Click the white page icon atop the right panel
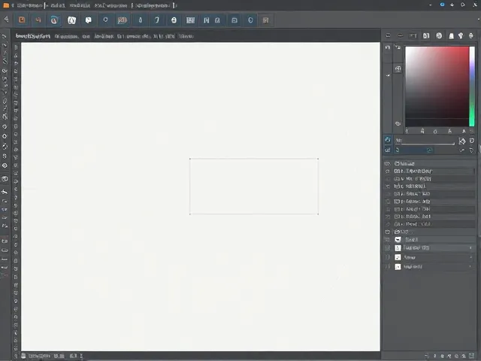 (451, 36)
